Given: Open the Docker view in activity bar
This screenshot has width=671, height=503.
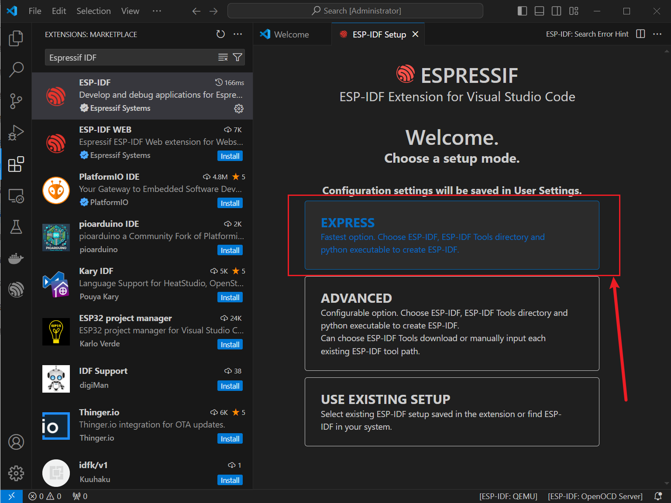Looking at the screenshot, I should tap(16, 258).
